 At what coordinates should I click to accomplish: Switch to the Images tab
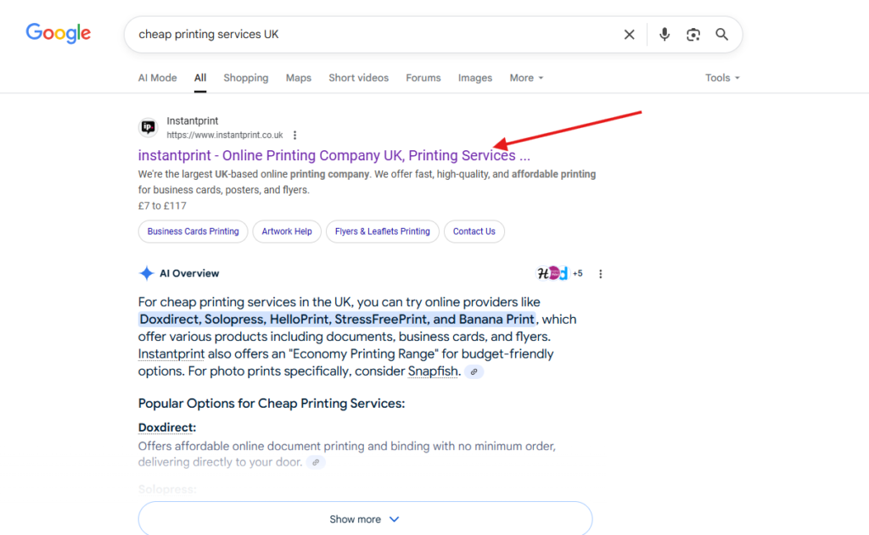[474, 78]
